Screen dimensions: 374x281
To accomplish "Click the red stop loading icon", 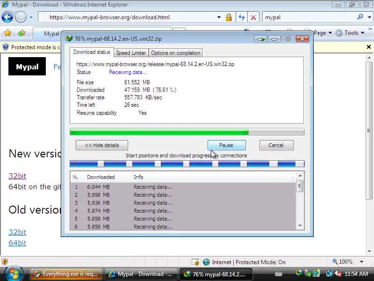I will coord(253,17).
